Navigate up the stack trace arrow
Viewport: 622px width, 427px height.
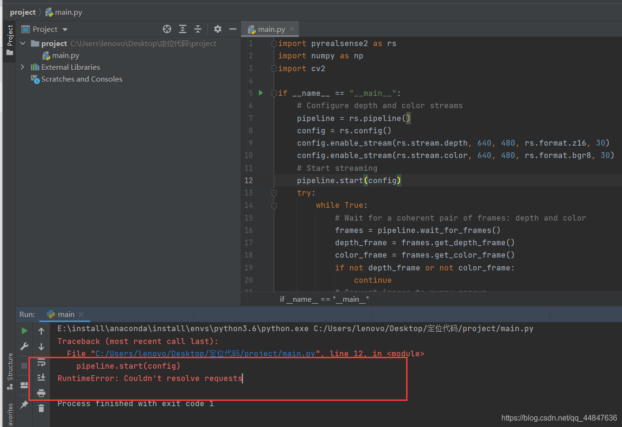[x=41, y=330]
